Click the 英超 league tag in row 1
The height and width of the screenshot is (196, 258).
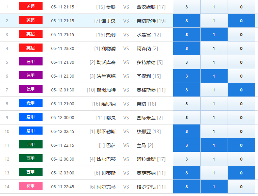click(x=31, y=6)
